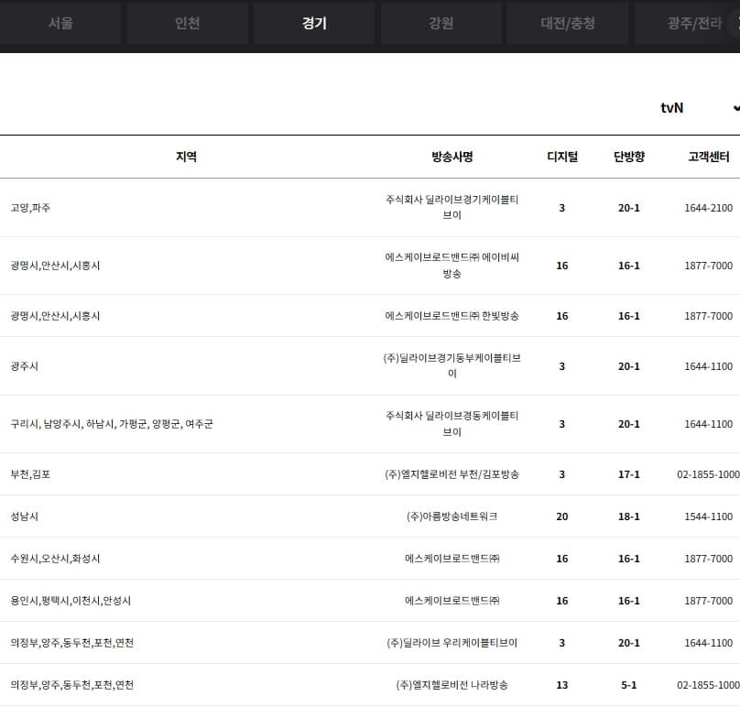Click 18-1 channel in 성남시 row
740x707 pixels.
tap(629, 517)
